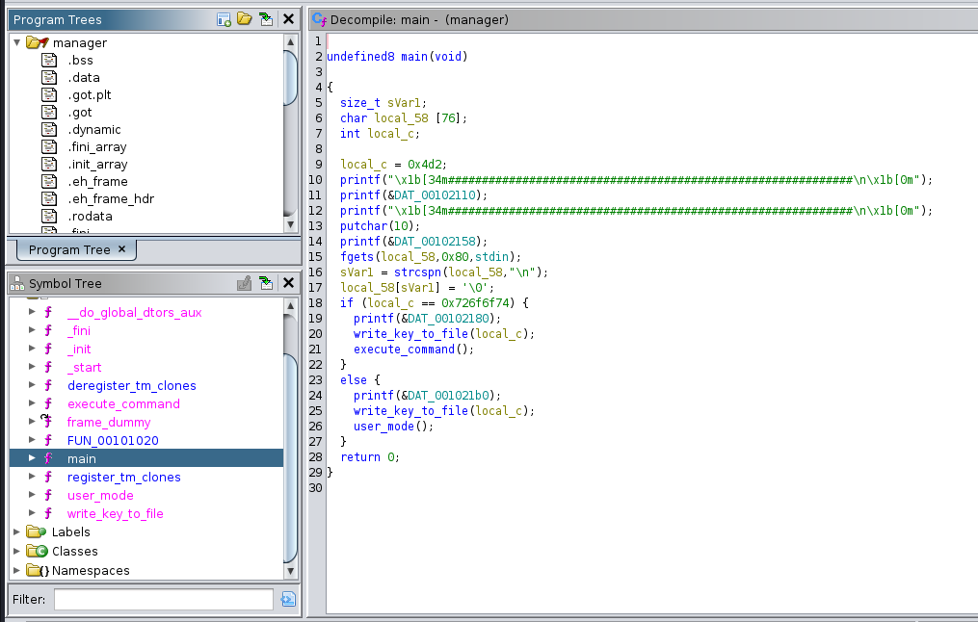The width and height of the screenshot is (978, 622).
Task: Click write_key_to_file call on line 20
Action: (x=410, y=333)
